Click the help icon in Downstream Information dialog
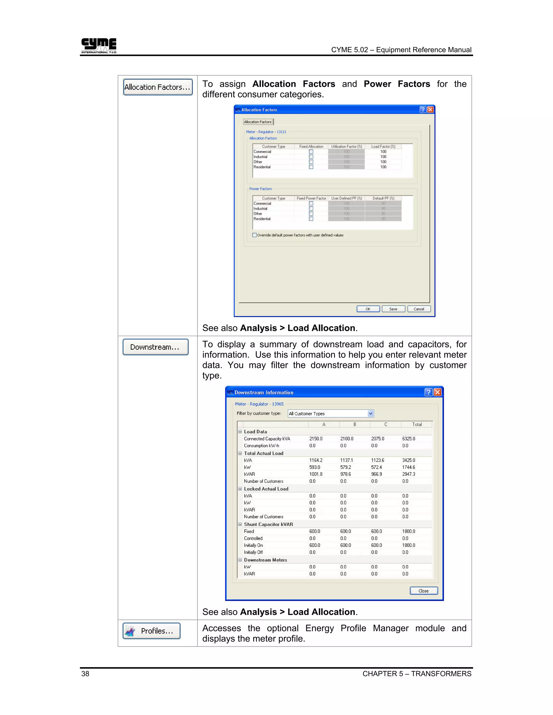The width and height of the screenshot is (553, 715). 429,392
